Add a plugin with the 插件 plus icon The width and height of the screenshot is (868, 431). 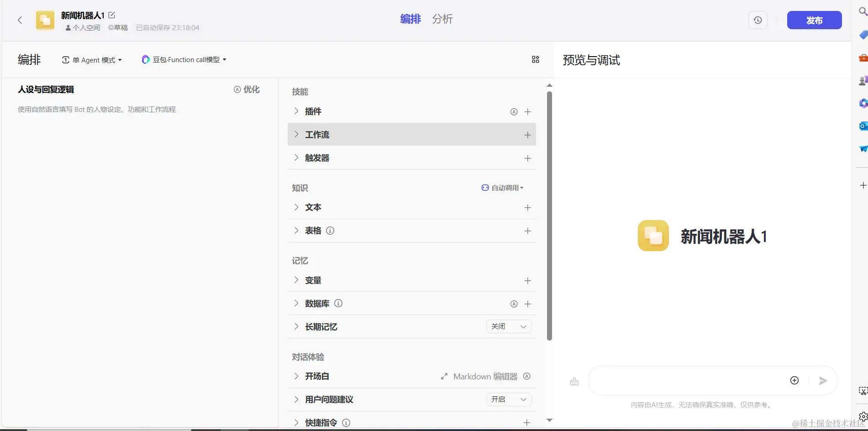(528, 112)
